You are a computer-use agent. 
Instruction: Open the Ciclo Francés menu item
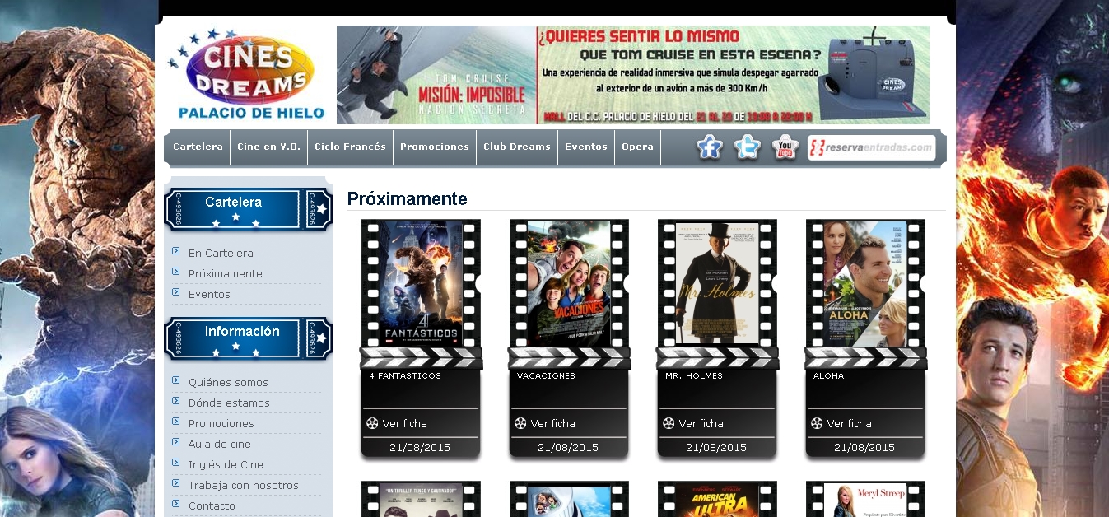[x=350, y=147]
